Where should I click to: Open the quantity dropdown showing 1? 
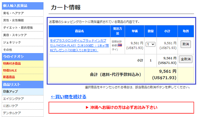click(x=150, y=44)
